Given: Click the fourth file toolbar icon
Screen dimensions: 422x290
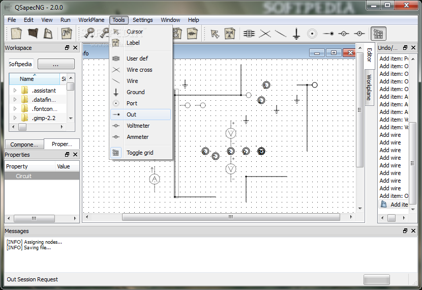Looking at the screenshot, I should [67, 34].
